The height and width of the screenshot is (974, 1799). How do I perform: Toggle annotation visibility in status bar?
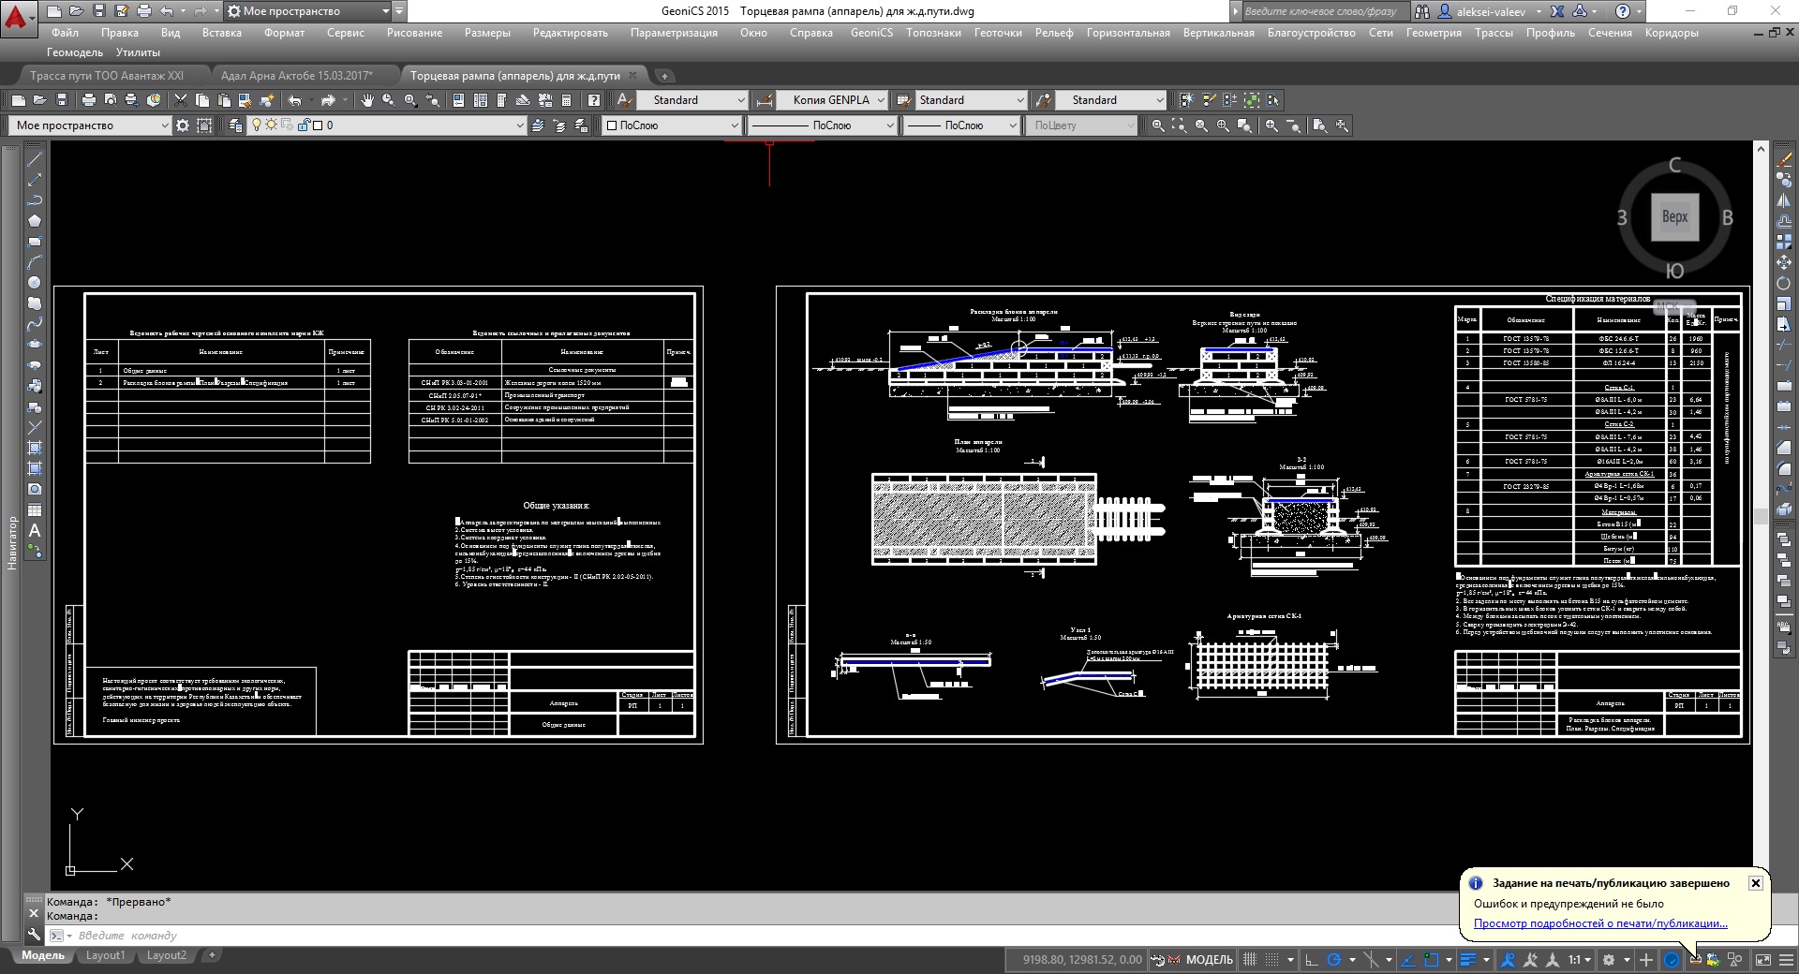point(1508,960)
